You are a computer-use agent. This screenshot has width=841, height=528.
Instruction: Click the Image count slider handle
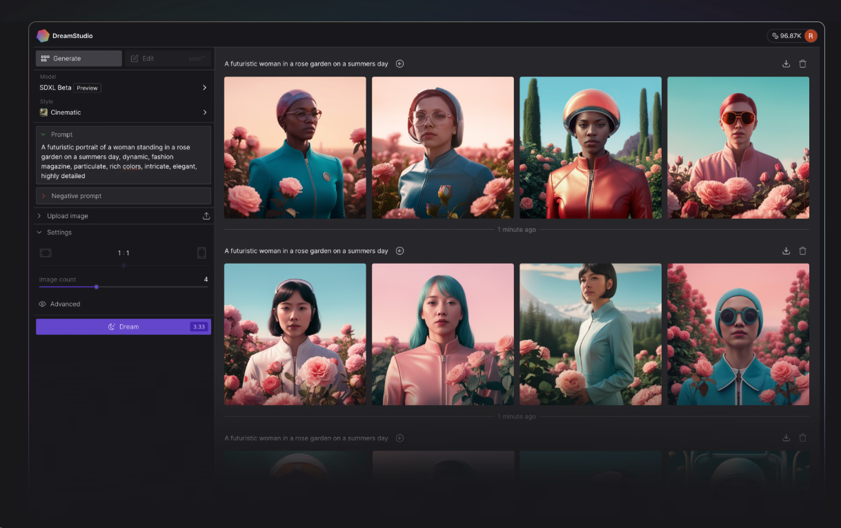pos(97,286)
